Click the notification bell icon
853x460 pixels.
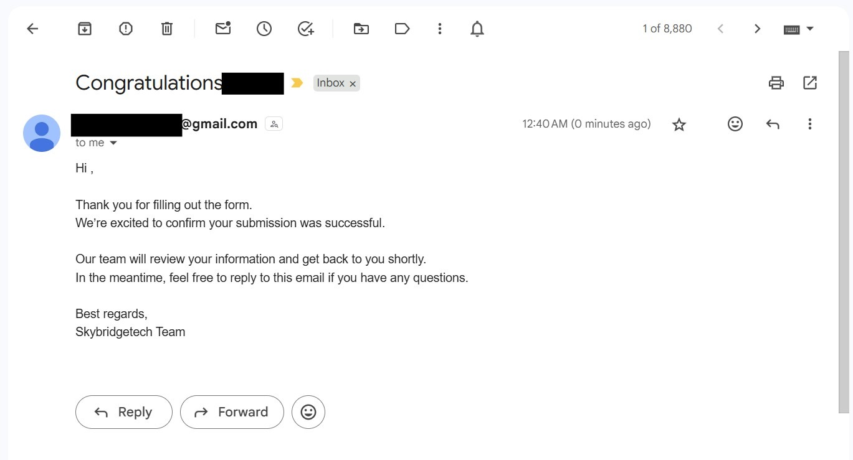coord(477,29)
